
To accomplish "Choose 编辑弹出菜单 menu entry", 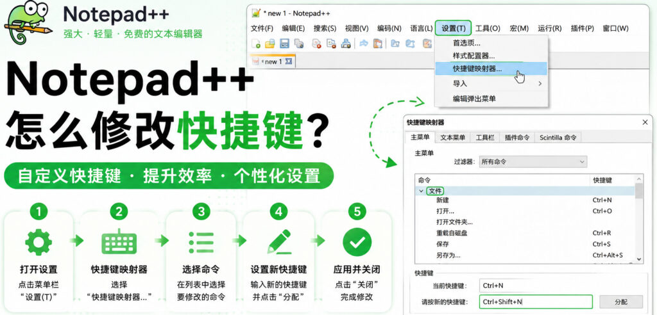I will (x=491, y=99).
